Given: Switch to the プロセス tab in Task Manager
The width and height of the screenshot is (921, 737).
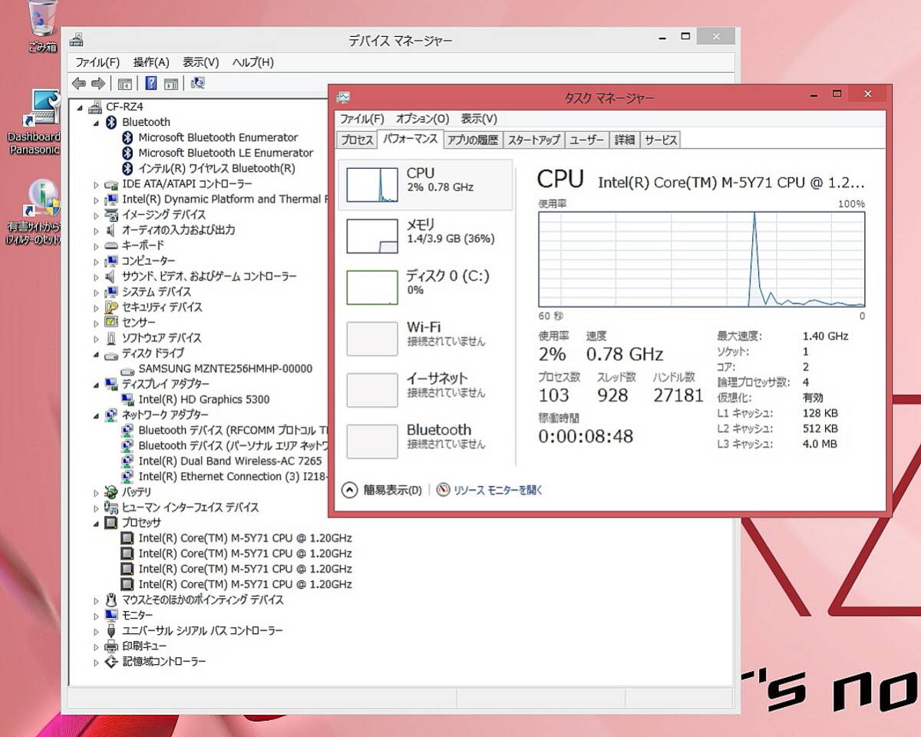Looking at the screenshot, I should [x=357, y=140].
